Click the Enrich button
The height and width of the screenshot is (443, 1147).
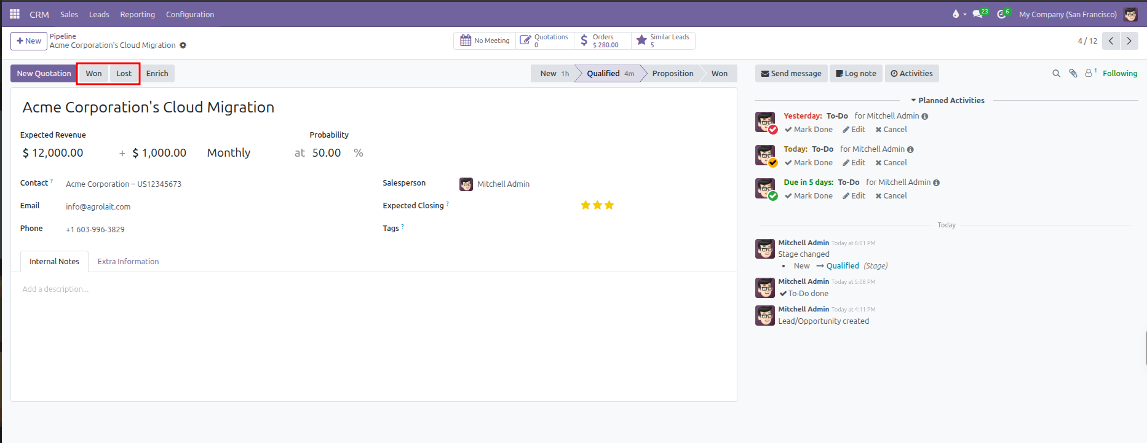tap(157, 74)
